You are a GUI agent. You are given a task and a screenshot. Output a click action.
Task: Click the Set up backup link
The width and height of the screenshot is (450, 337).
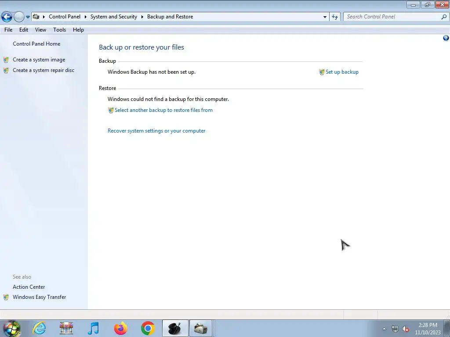pos(342,72)
